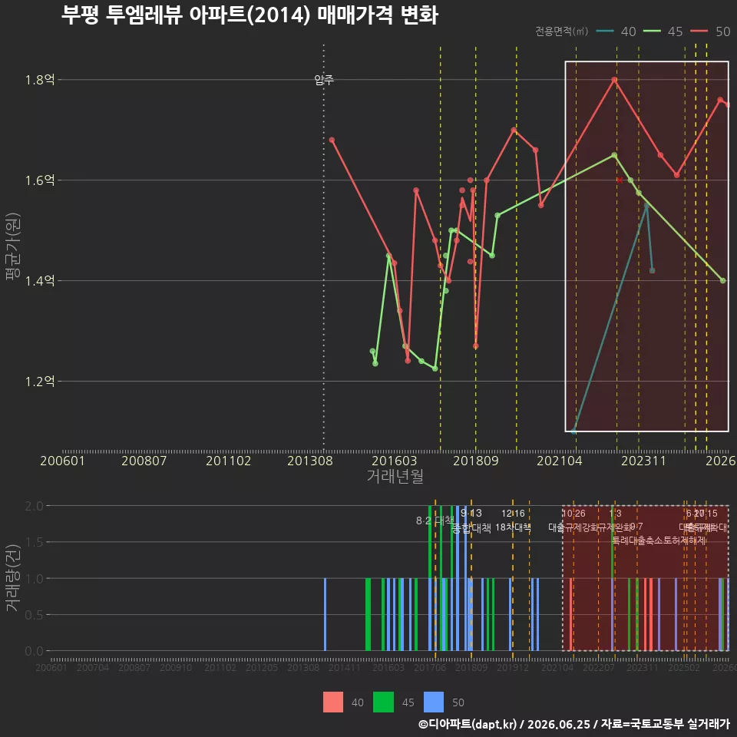Click the 1.8억 y-axis label

tap(40, 79)
